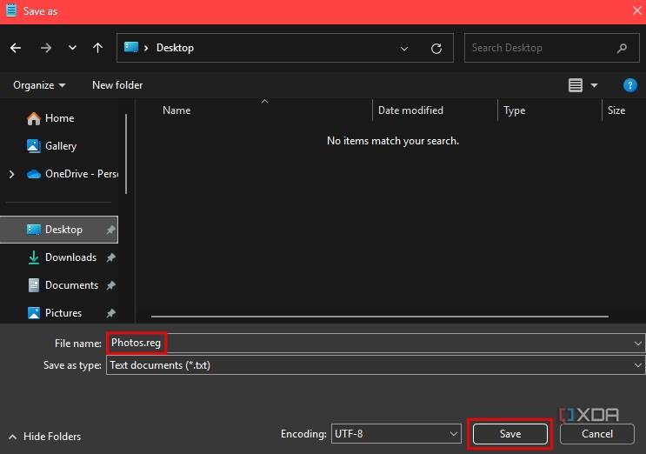Close the Save as dialog
Screen dimensions: 646x454
tap(637, 10)
